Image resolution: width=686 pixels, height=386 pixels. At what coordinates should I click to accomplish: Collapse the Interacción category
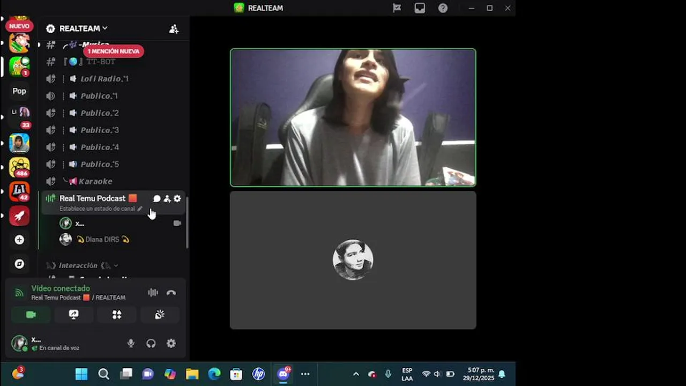(x=81, y=265)
